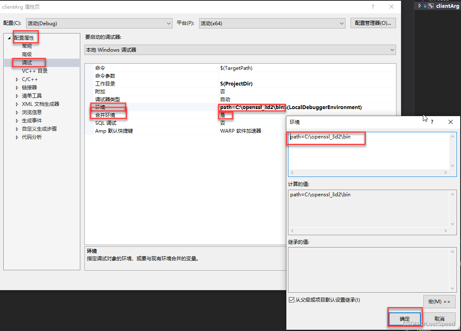Click the 配置管理器(O)... button
The image size is (461, 331).
tap(373, 23)
